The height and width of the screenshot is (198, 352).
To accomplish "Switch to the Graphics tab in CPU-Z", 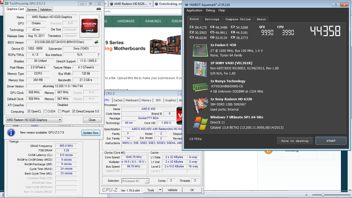I will click(171, 100).
